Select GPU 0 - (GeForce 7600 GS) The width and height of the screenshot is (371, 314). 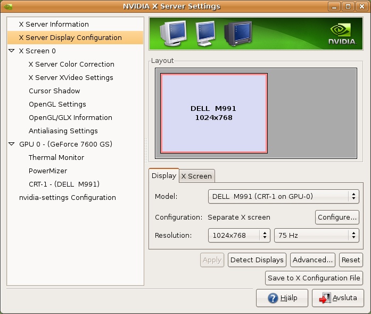75,144
